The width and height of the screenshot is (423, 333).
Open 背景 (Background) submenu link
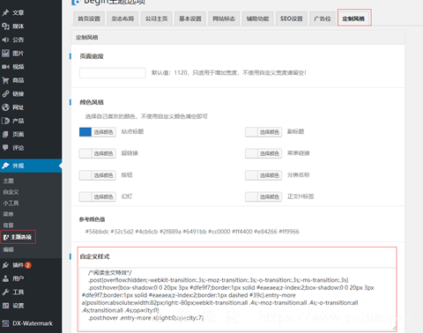coord(9,226)
